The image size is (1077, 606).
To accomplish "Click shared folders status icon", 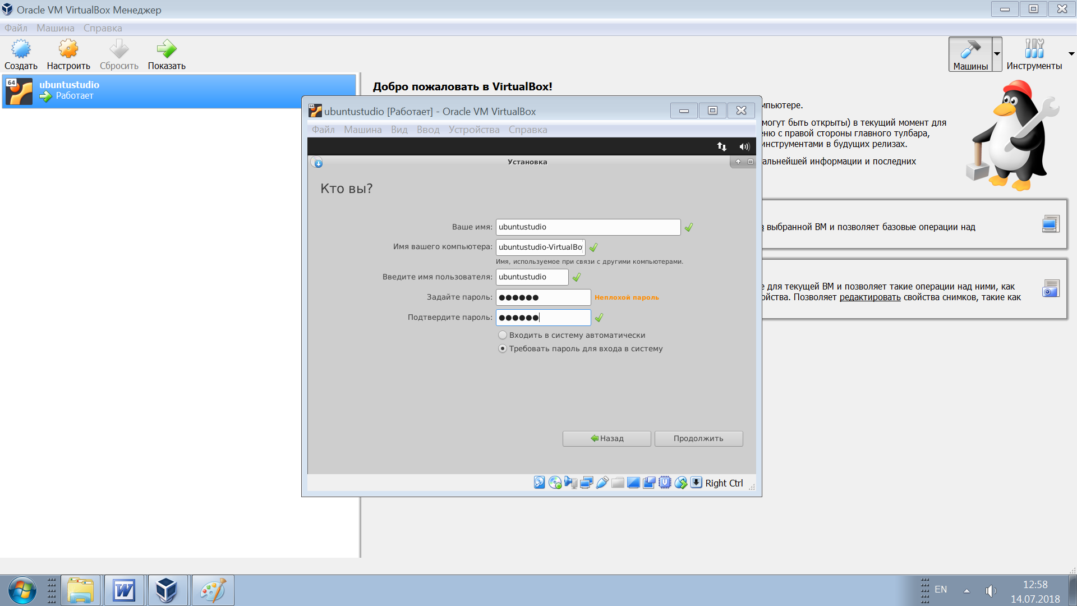I will 618,483.
